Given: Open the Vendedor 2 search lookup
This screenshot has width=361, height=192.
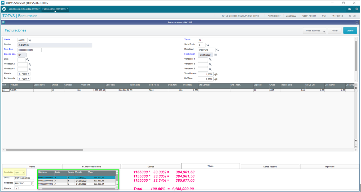Looking at the screenshot, I should [30, 64].
